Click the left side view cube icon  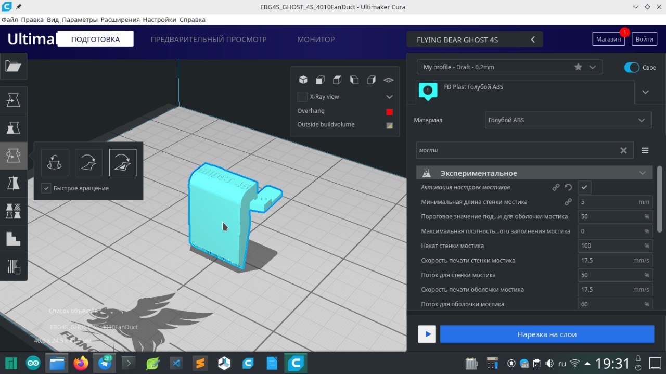pos(354,80)
